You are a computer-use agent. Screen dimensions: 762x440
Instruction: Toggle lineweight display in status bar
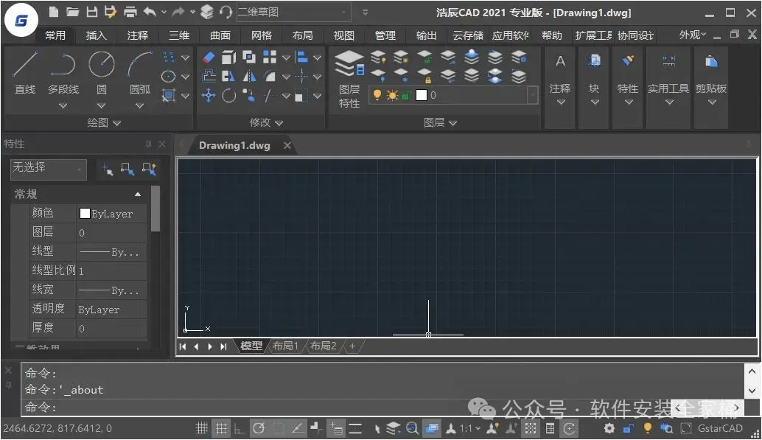point(355,428)
